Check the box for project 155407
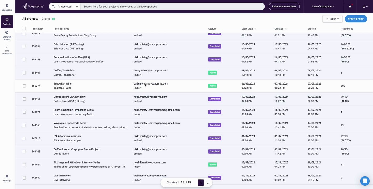Viewport: 373px width, 189px height. [24, 73]
